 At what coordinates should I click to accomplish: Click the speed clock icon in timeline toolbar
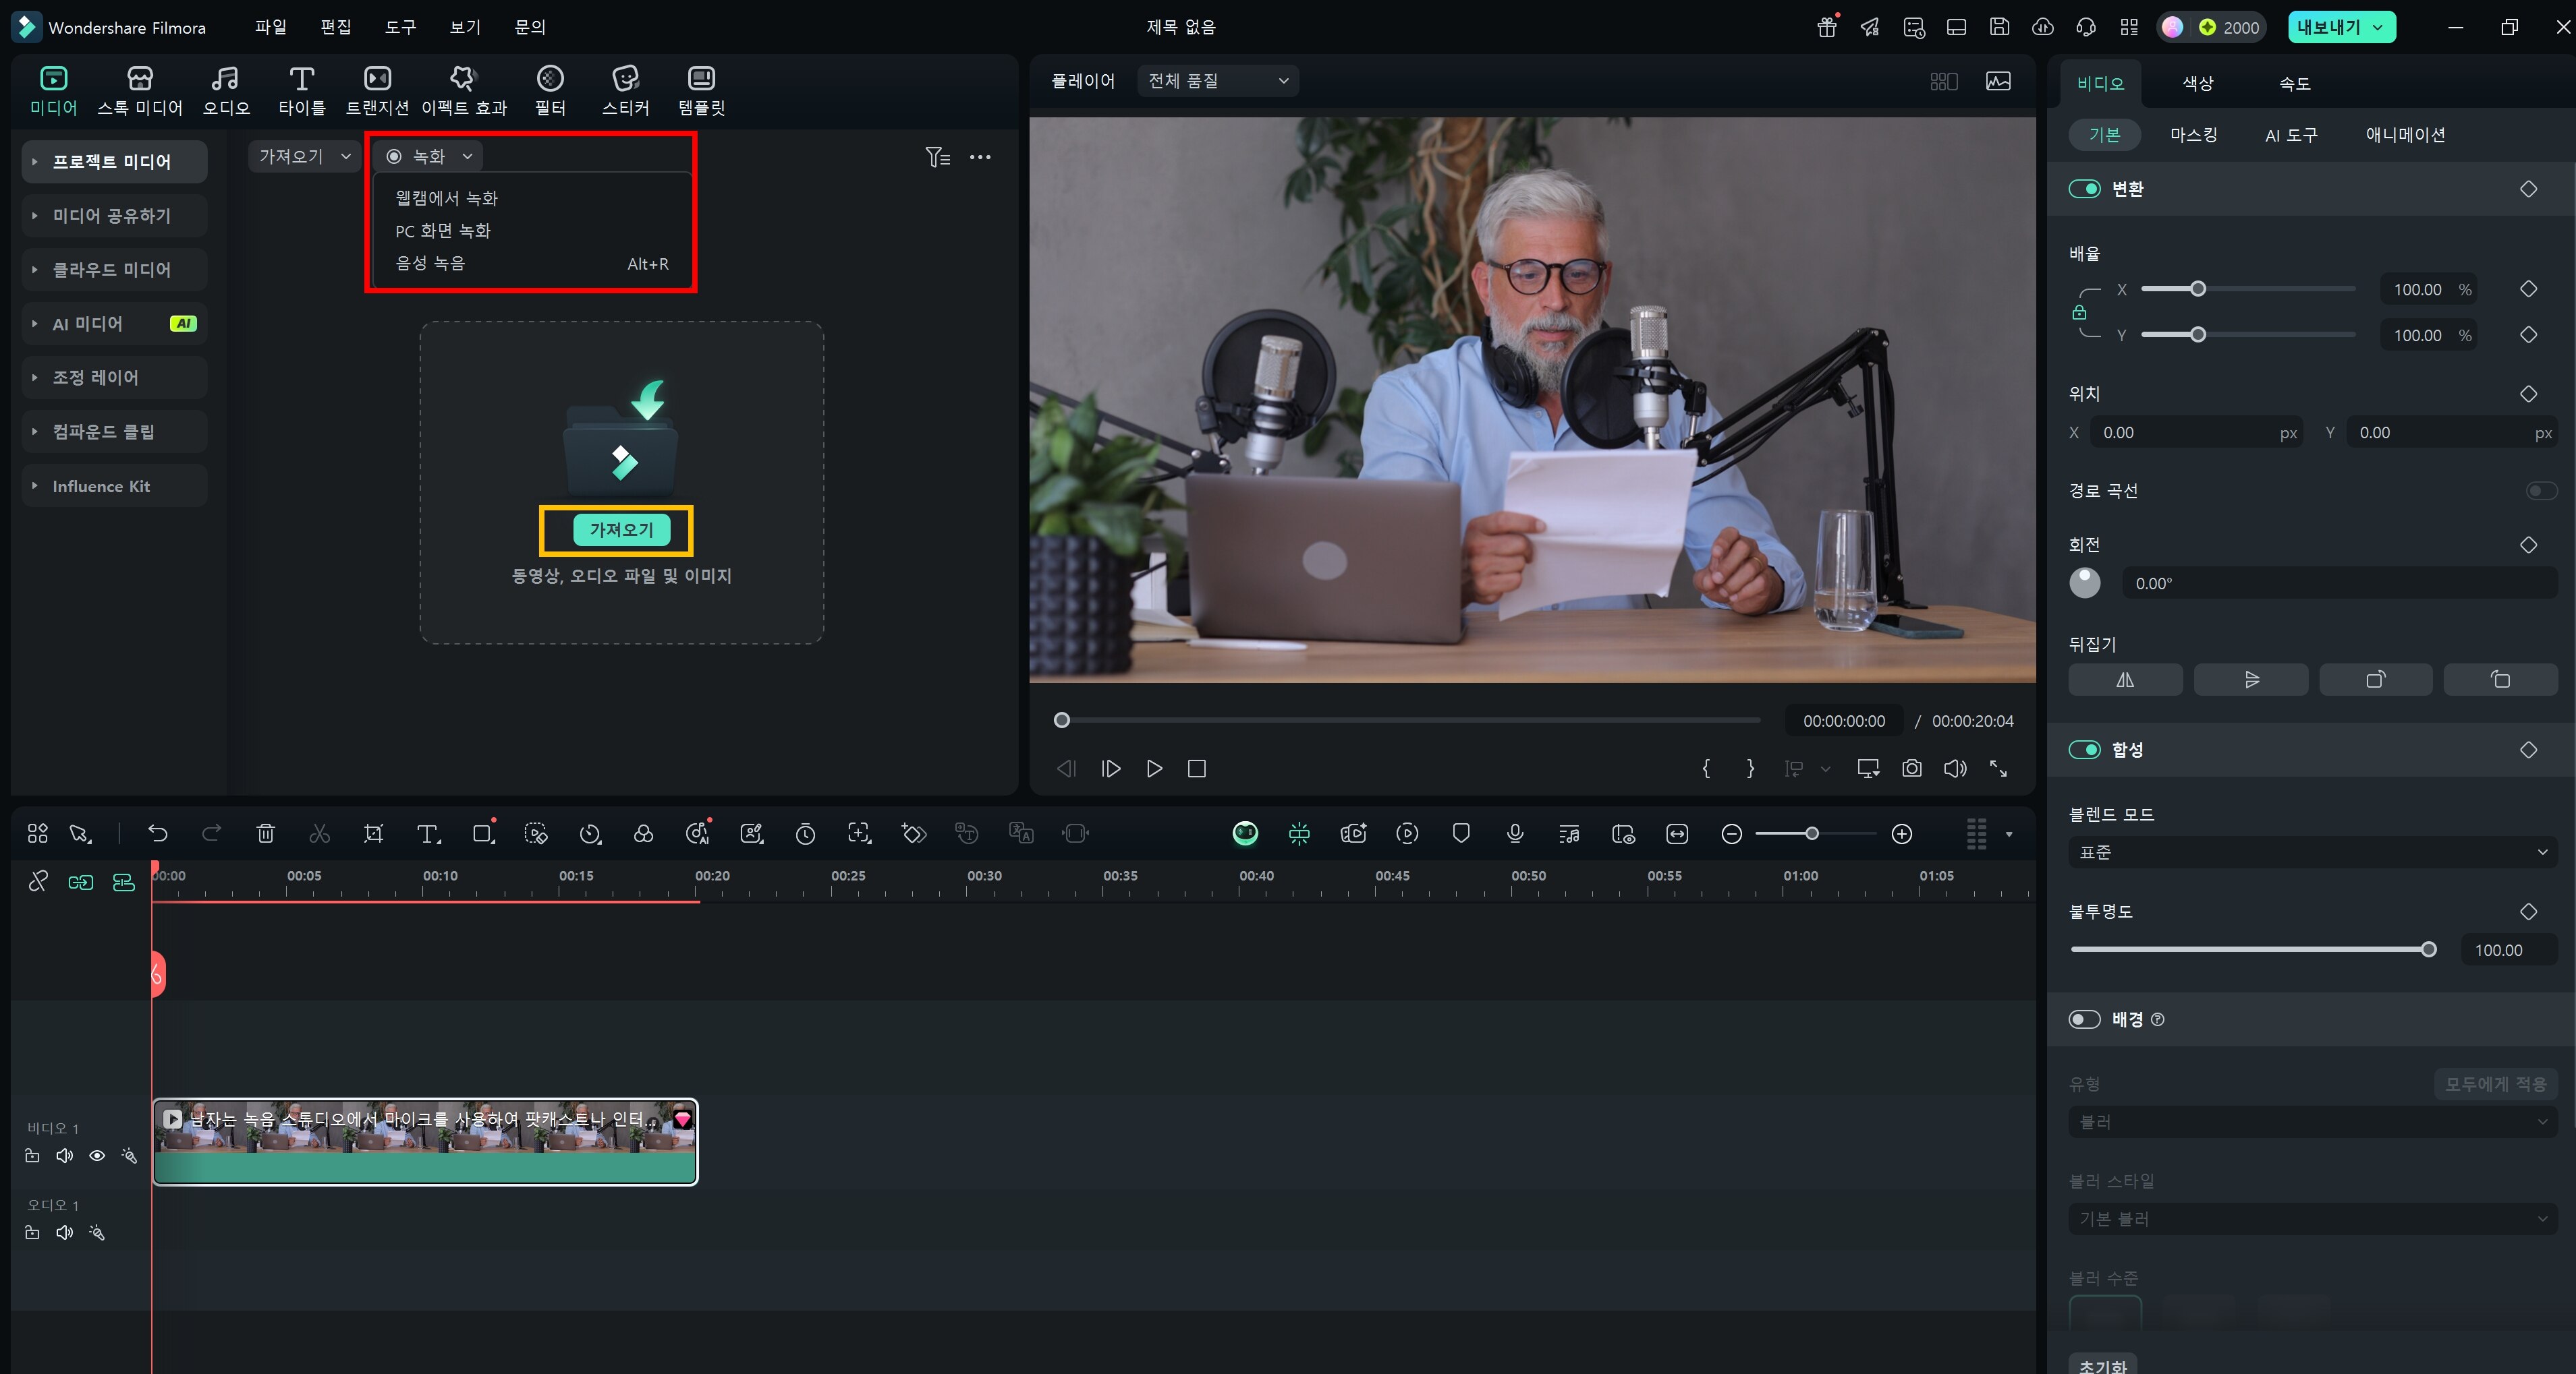click(x=590, y=833)
